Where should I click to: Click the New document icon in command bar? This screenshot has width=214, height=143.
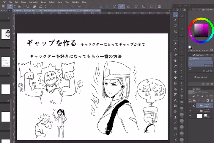(x=28, y=7)
